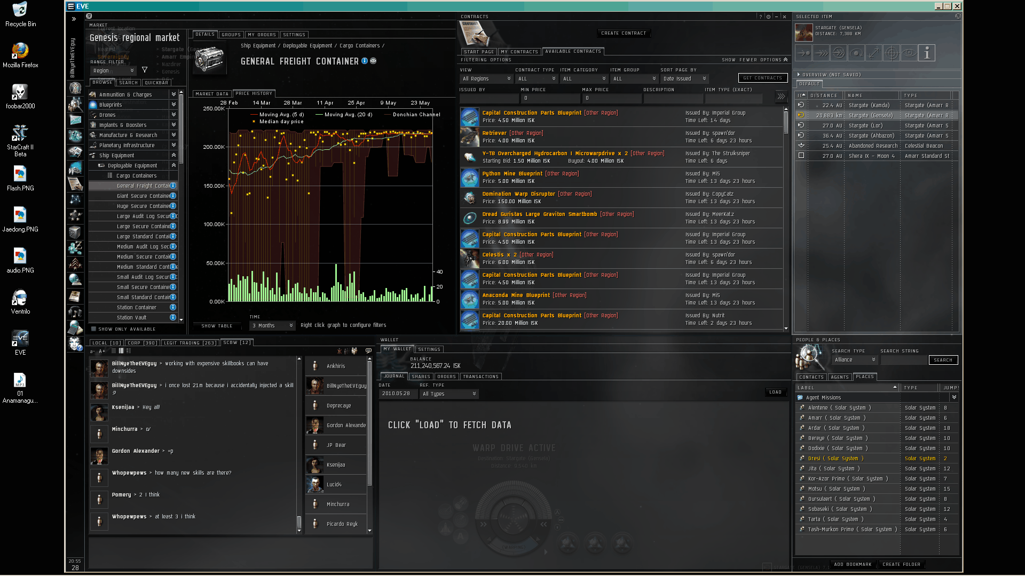Expand Overview (Not Saved) header triangle
Viewport: 1025px width, 576px height.
pyautogui.click(x=799, y=75)
